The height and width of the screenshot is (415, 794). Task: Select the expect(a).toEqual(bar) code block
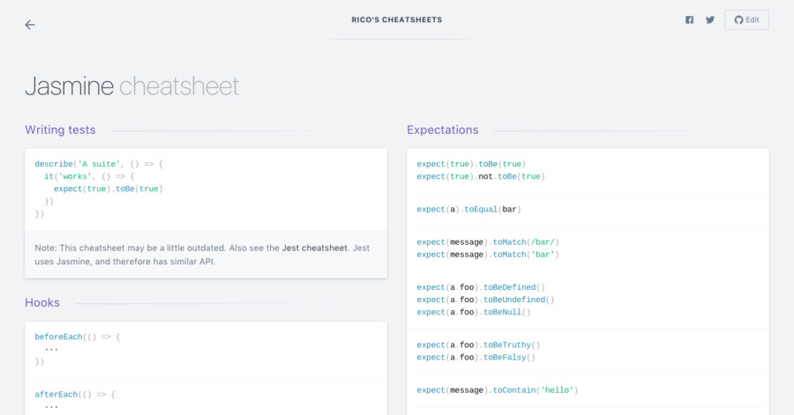pyautogui.click(x=469, y=210)
